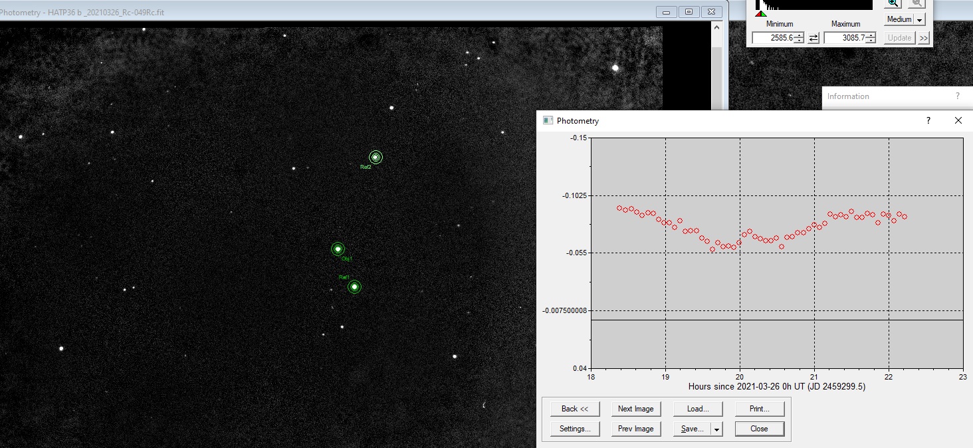Image resolution: width=973 pixels, height=448 pixels.
Task: Click the Information panel help question mark
Action: (x=957, y=96)
